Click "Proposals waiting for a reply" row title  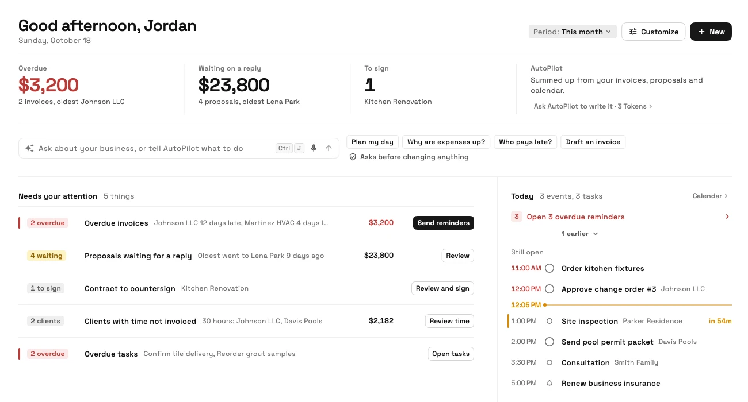[x=138, y=256]
